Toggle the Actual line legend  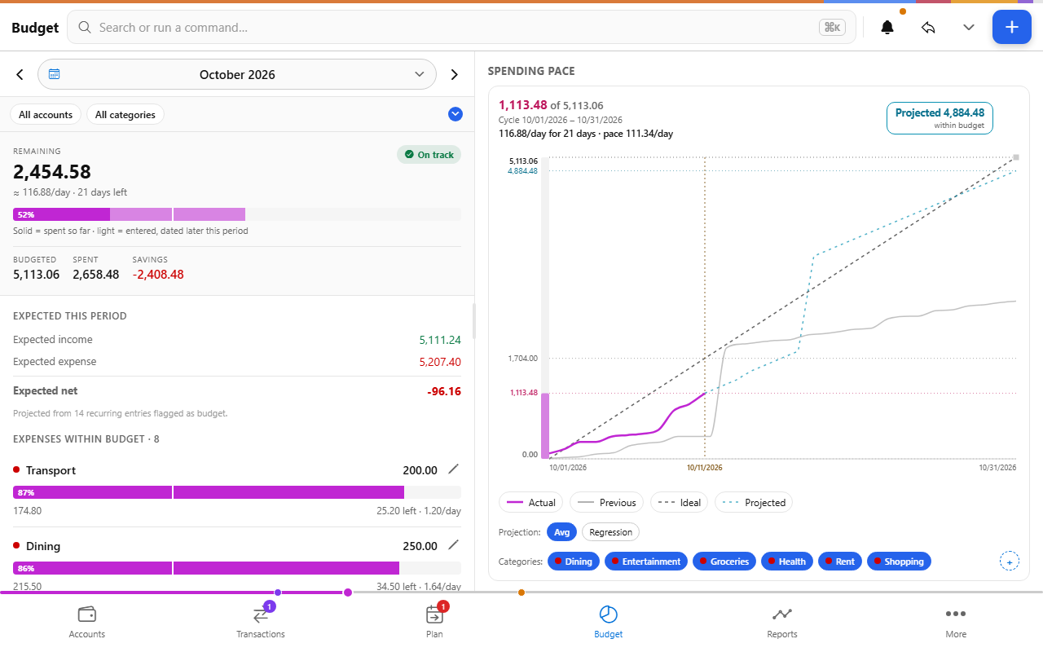point(530,502)
